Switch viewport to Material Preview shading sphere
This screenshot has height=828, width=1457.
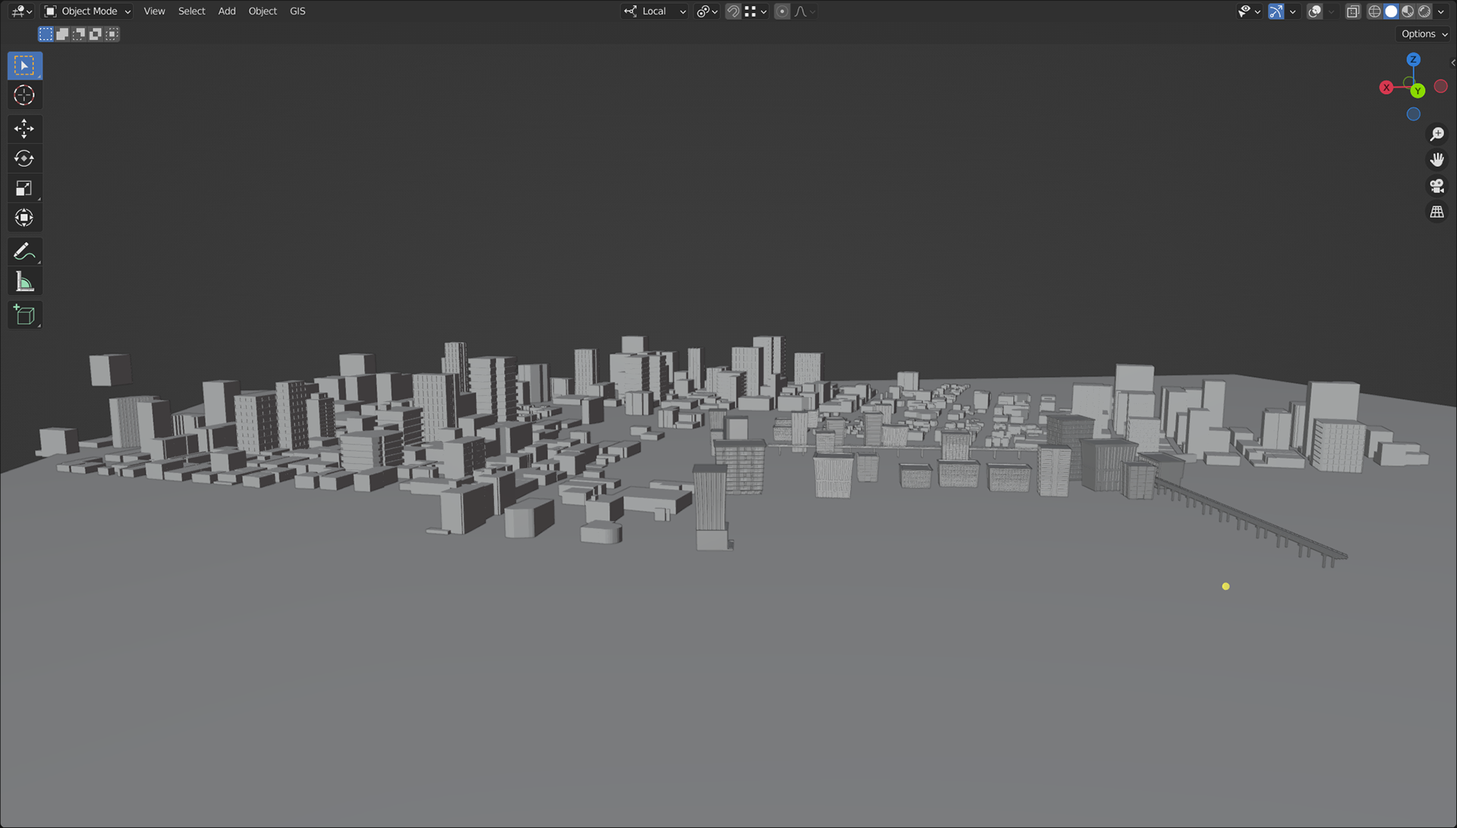(1407, 11)
